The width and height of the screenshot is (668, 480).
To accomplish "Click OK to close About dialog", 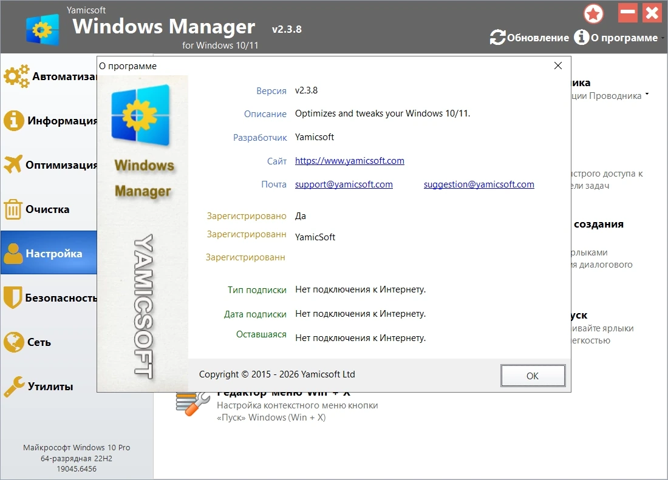I will tap(533, 376).
